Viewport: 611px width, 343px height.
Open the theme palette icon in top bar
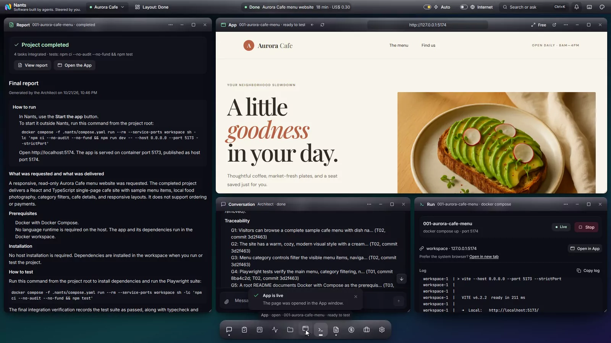pos(602,7)
